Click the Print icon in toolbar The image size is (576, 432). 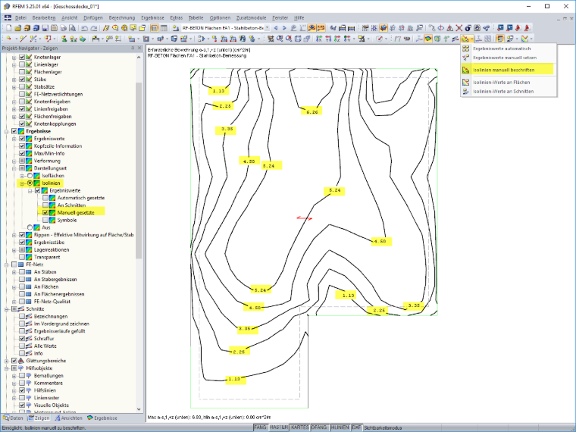(64, 28)
